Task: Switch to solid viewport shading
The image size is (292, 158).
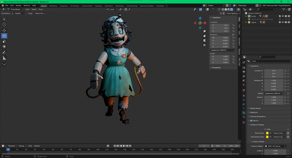Action: tap(226, 9)
